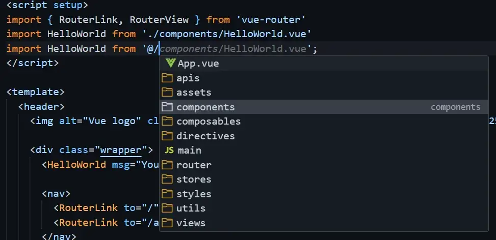The image size is (496, 240).
Task: Click the folder icon beside components suggestion
Action: [167, 107]
